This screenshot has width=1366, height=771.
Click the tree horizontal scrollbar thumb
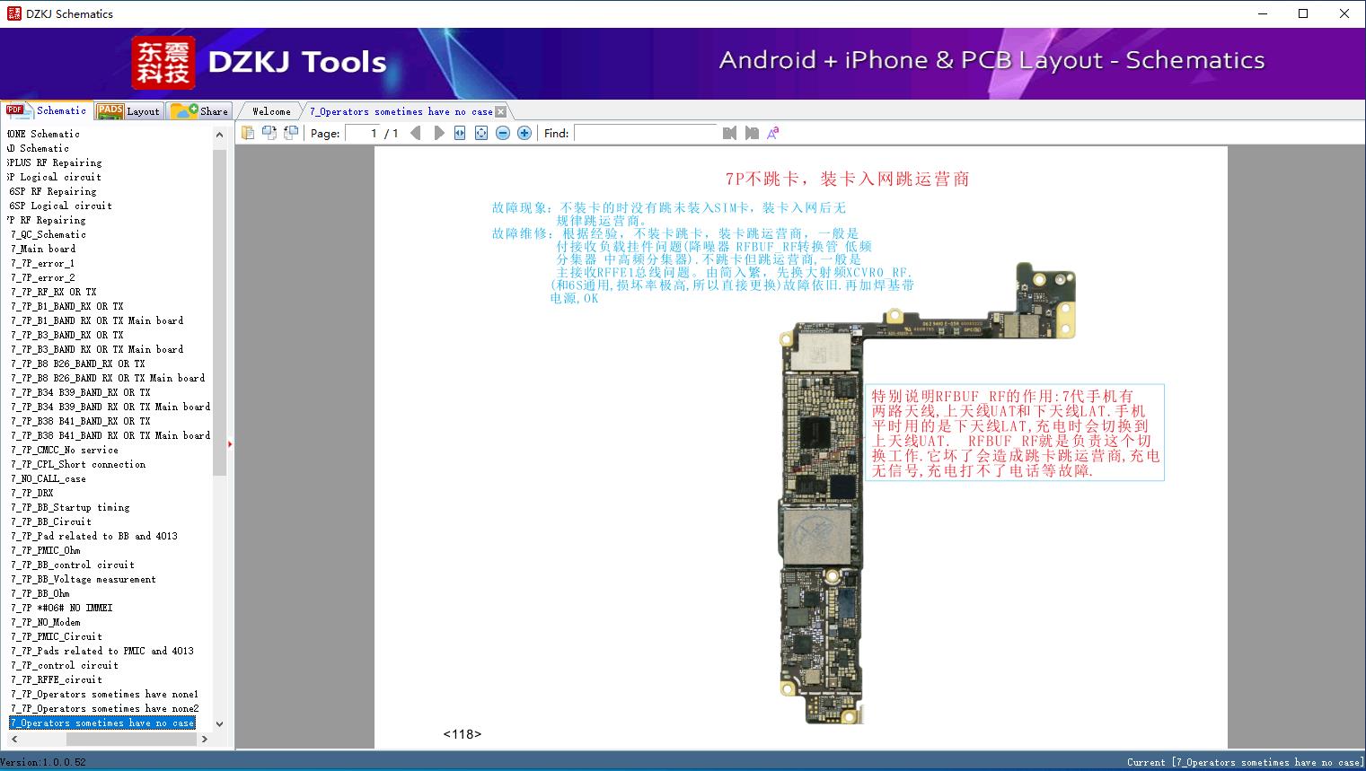click(x=131, y=739)
